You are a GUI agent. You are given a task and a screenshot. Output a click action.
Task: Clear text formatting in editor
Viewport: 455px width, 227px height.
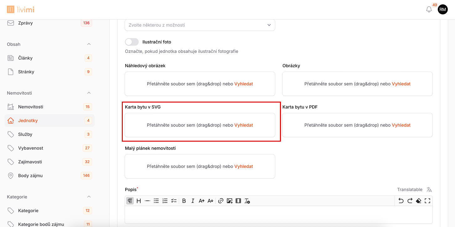[247, 201]
